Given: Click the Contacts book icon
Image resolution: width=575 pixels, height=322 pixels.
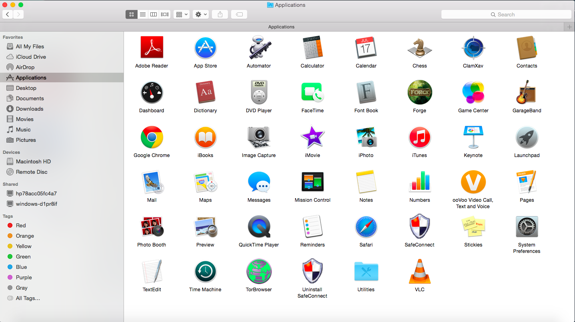Looking at the screenshot, I should pyautogui.click(x=527, y=48).
